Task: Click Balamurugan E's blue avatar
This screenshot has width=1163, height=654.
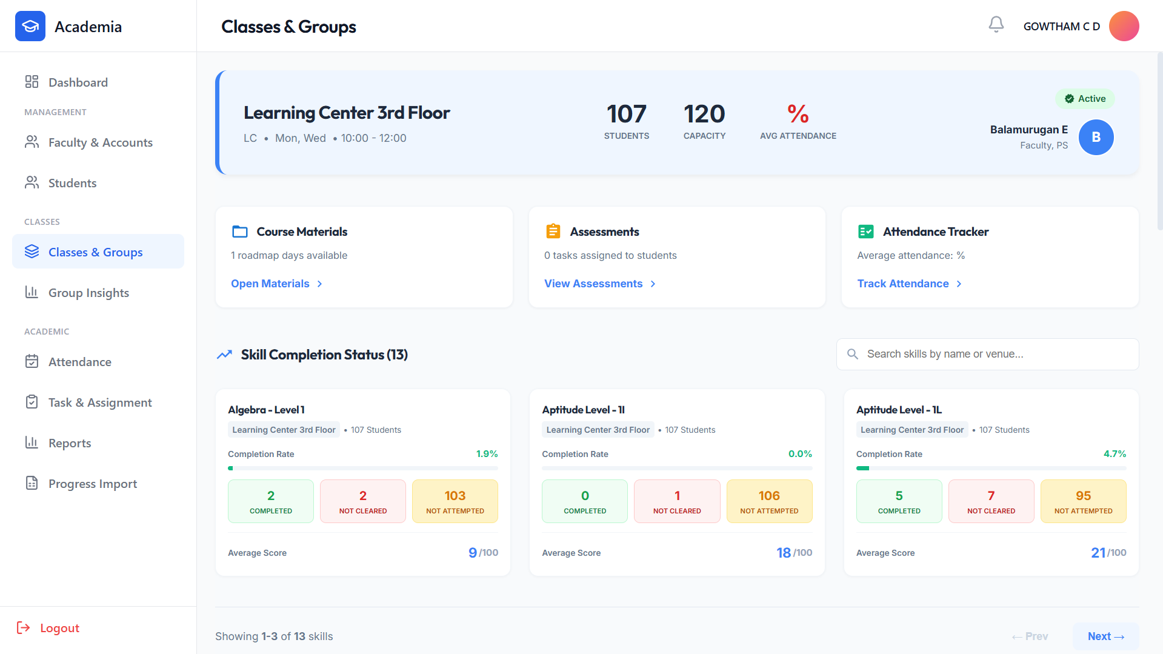Action: pyautogui.click(x=1096, y=137)
